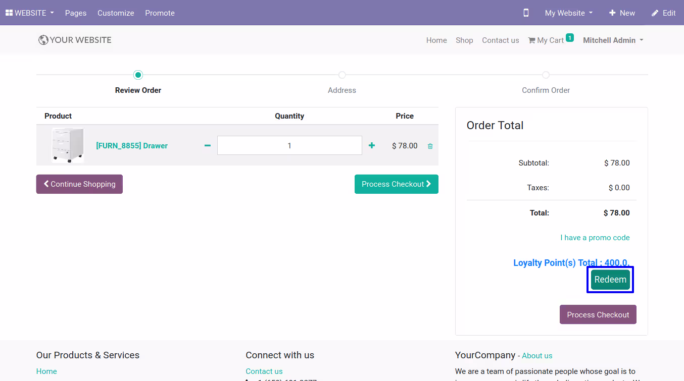Select the Confirm Order step marker
Viewport: 684px width, 381px height.
tap(546, 75)
